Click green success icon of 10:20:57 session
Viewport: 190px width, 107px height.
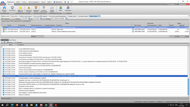click(4, 31)
